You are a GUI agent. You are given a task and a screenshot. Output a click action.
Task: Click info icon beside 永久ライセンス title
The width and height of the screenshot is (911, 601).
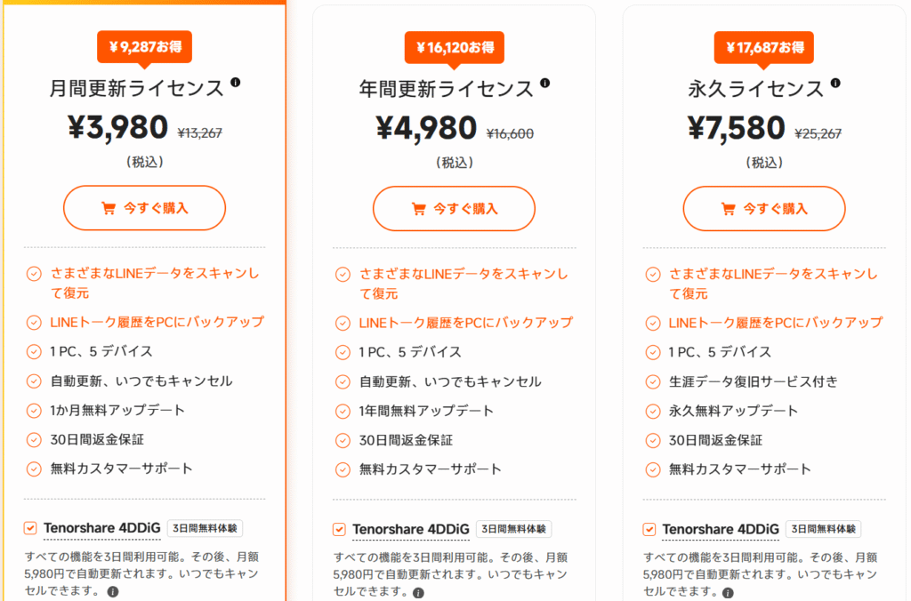[x=835, y=83]
